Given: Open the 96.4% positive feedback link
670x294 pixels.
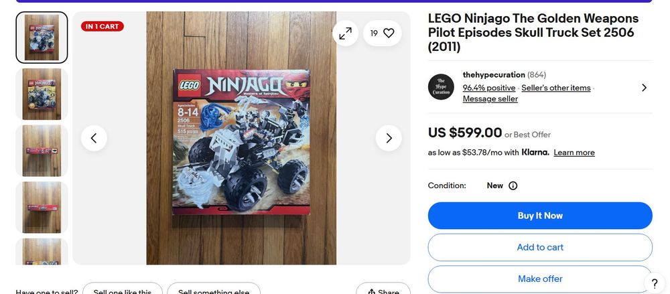Looking at the screenshot, I should [x=489, y=88].
